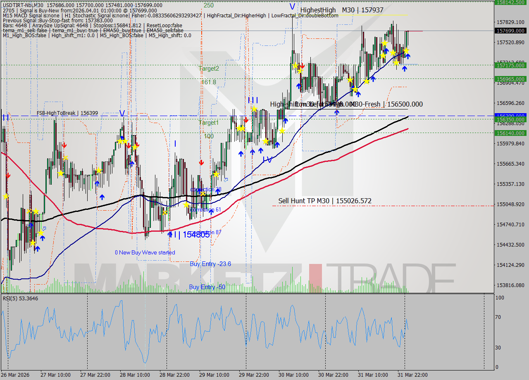Viewport: 529px width, 380px height.
Task: Click the 157699.000 current price label
Action: tap(511, 31)
